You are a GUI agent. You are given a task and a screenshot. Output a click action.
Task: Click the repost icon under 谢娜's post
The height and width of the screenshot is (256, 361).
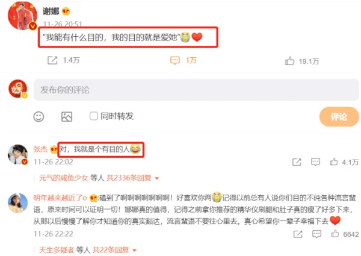(52, 60)
